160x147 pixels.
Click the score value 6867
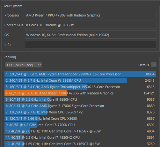pyautogui.click(x=151, y=118)
